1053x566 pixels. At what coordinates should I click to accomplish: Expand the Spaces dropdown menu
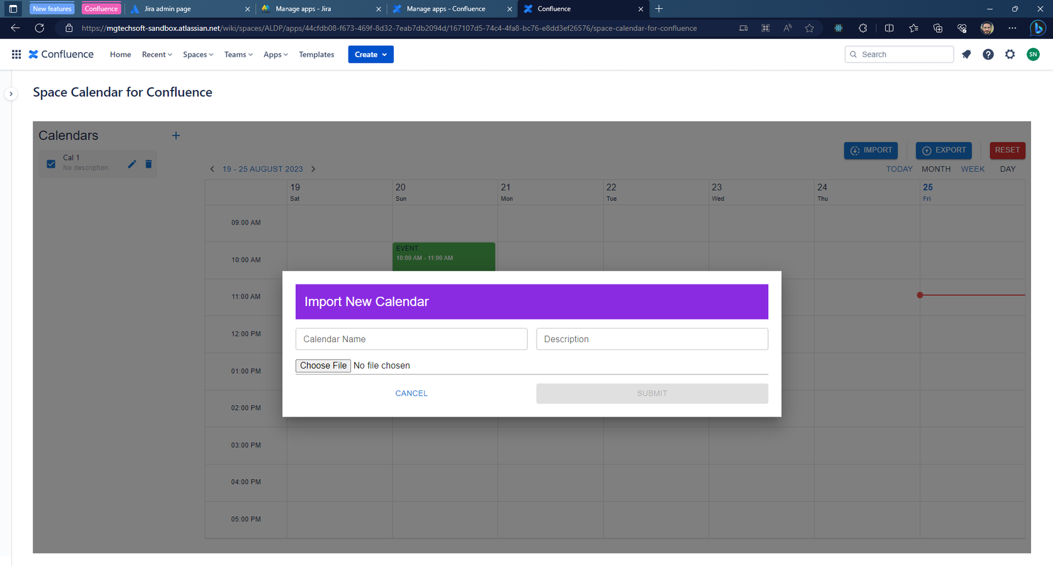[198, 55]
